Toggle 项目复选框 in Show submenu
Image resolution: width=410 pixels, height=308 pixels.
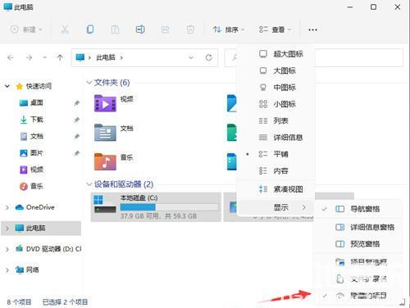[358, 262]
